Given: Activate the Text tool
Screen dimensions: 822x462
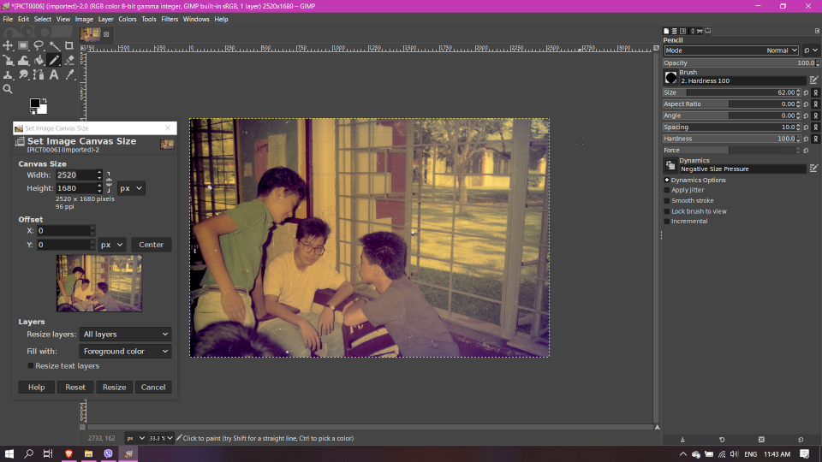Looking at the screenshot, I should pos(54,74).
